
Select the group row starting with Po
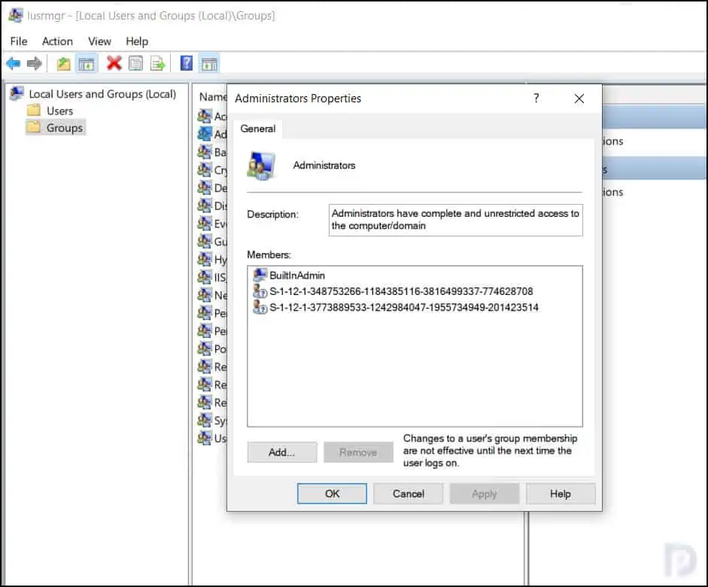point(212,349)
